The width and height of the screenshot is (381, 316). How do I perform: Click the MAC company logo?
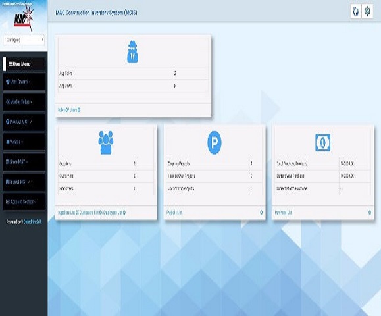[24, 18]
